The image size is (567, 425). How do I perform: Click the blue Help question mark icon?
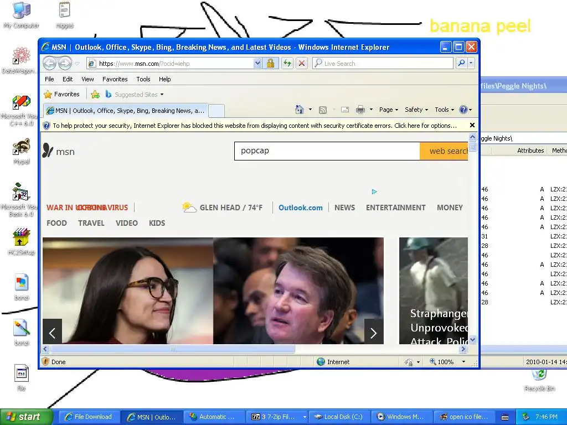(x=463, y=110)
